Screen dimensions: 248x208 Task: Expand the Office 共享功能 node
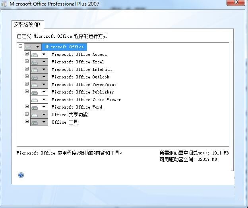click(x=27, y=114)
